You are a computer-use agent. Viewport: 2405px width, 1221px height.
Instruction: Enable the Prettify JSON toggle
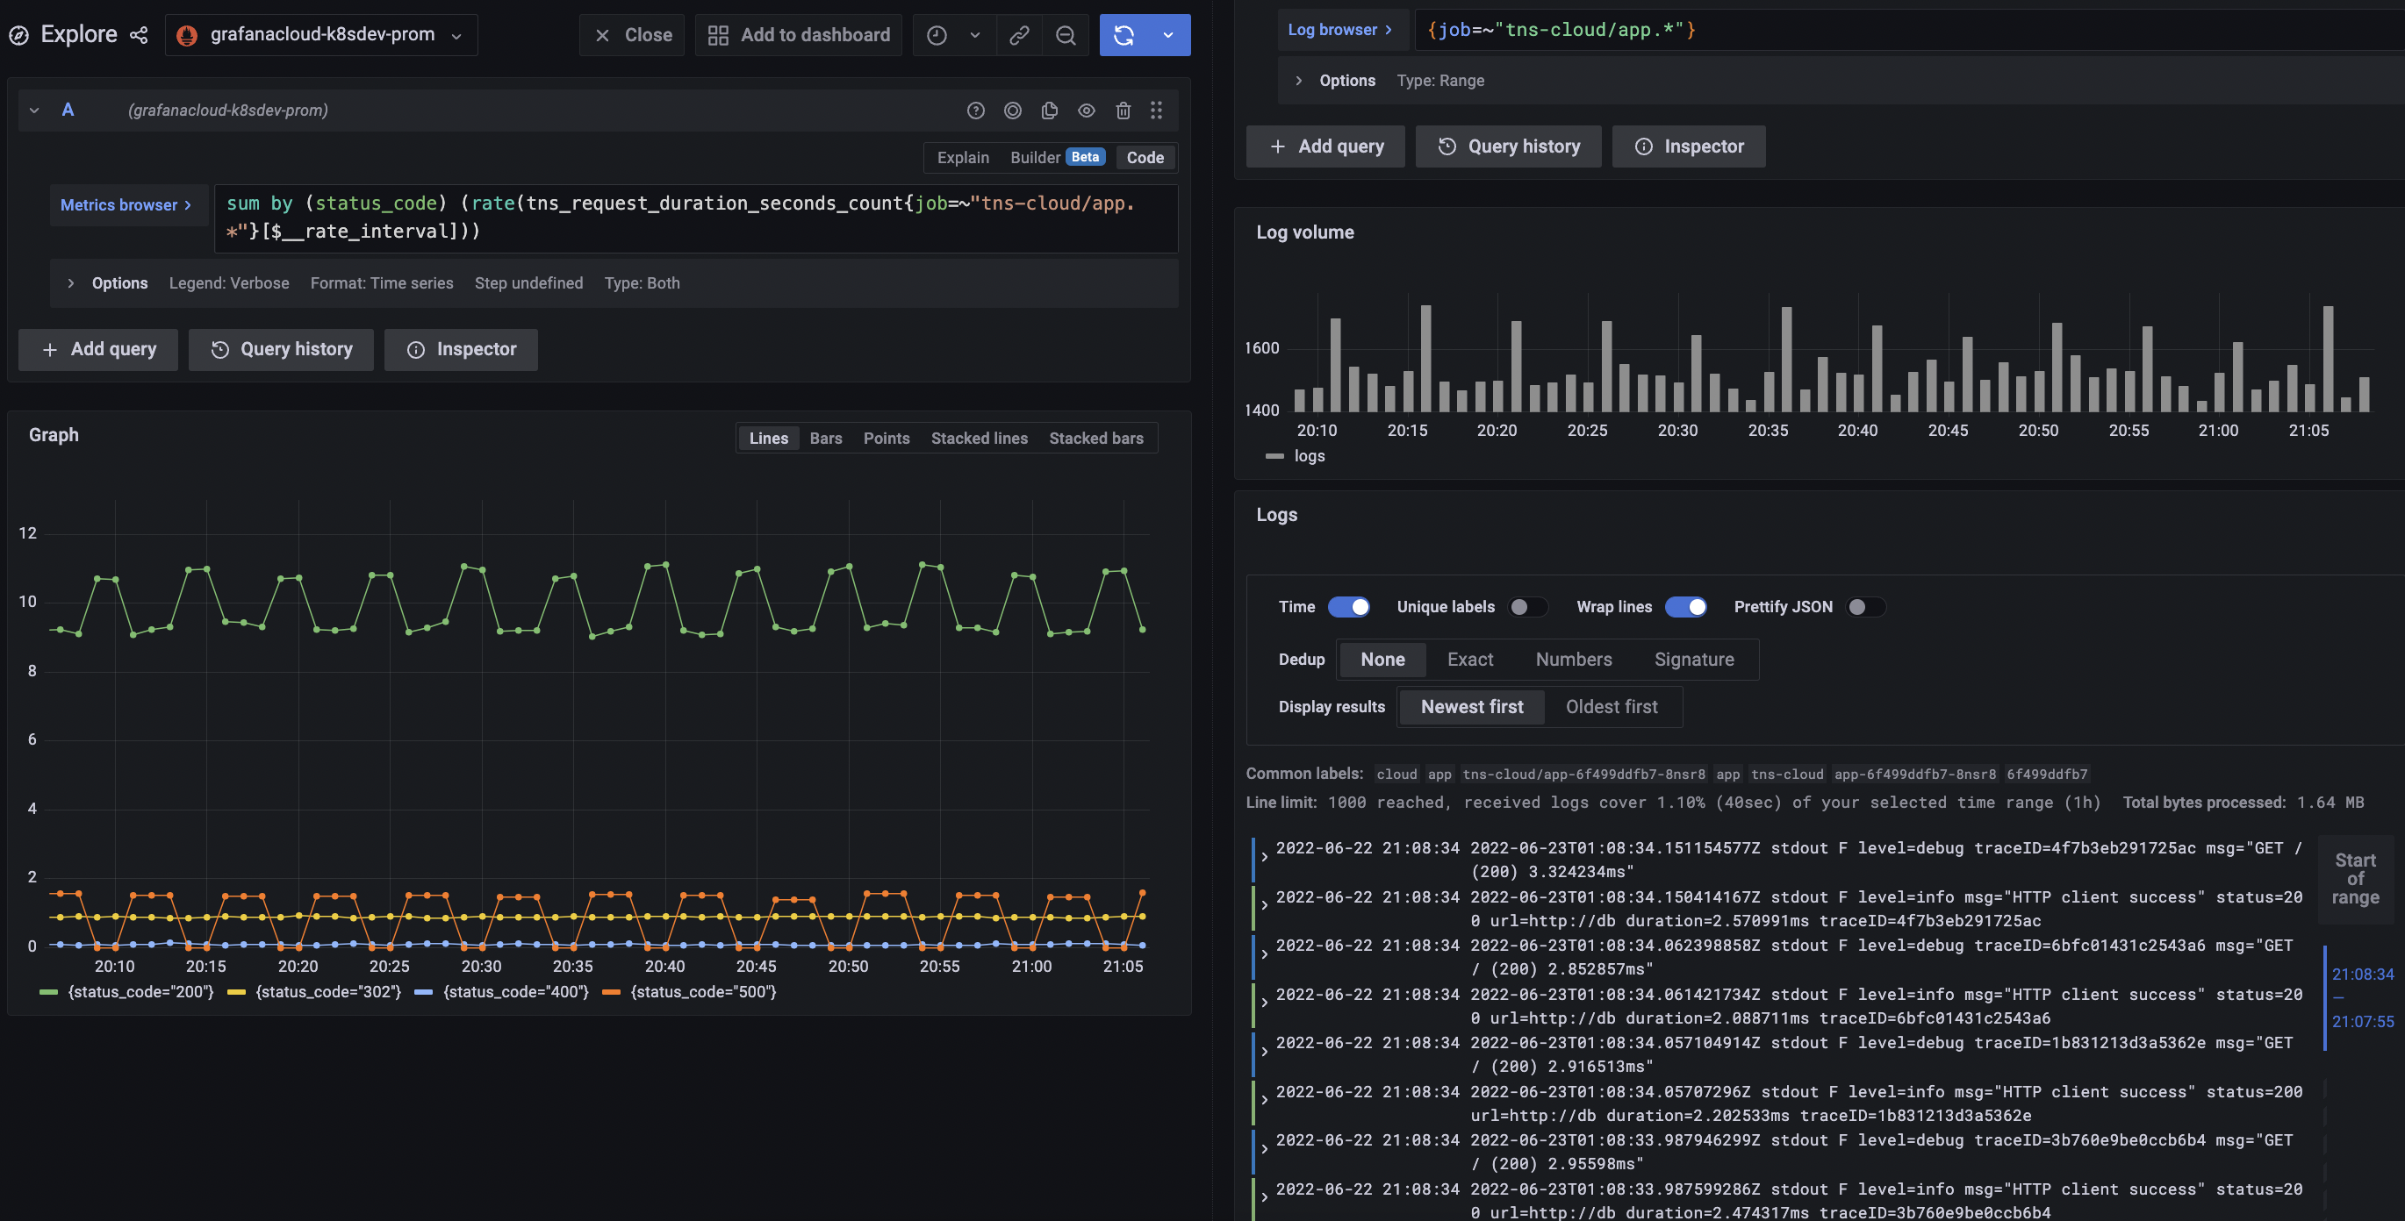(x=1865, y=607)
